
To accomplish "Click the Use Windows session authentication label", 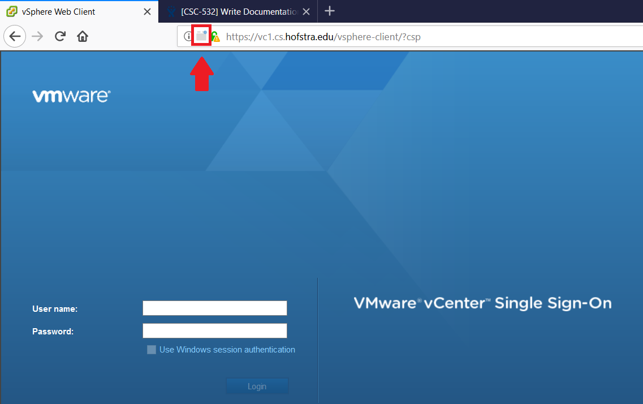I will coord(227,350).
